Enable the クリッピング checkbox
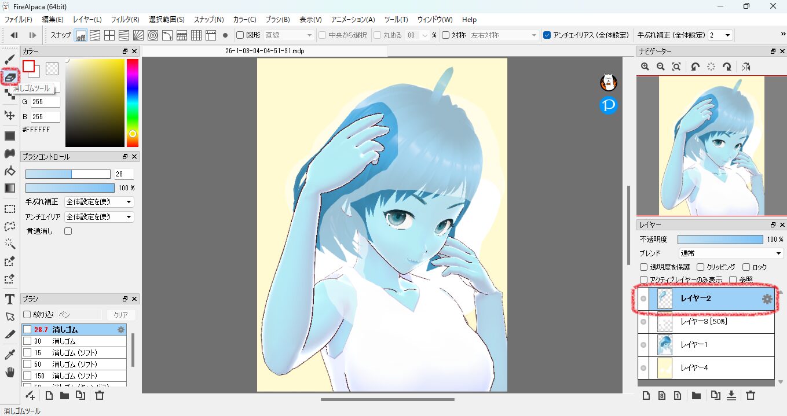The width and height of the screenshot is (787, 416). (701, 267)
